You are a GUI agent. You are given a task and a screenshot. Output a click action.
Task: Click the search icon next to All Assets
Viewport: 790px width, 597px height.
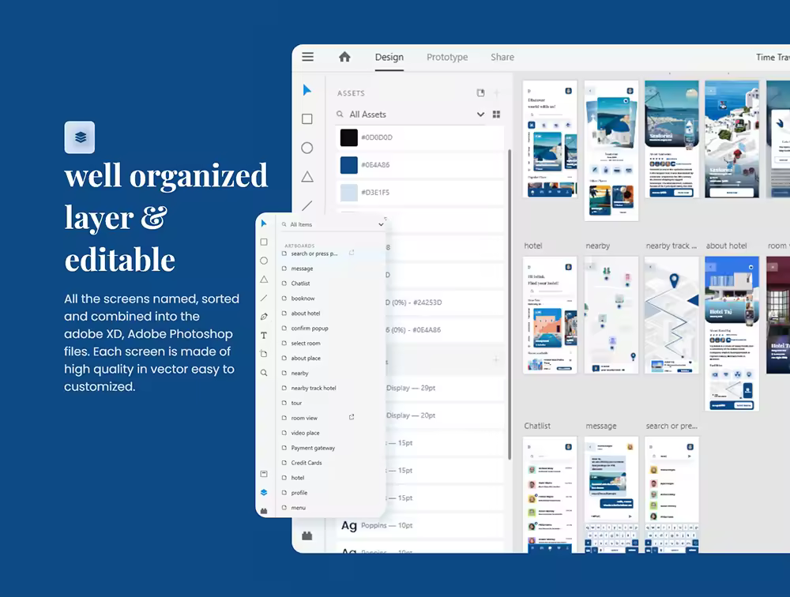coord(340,115)
